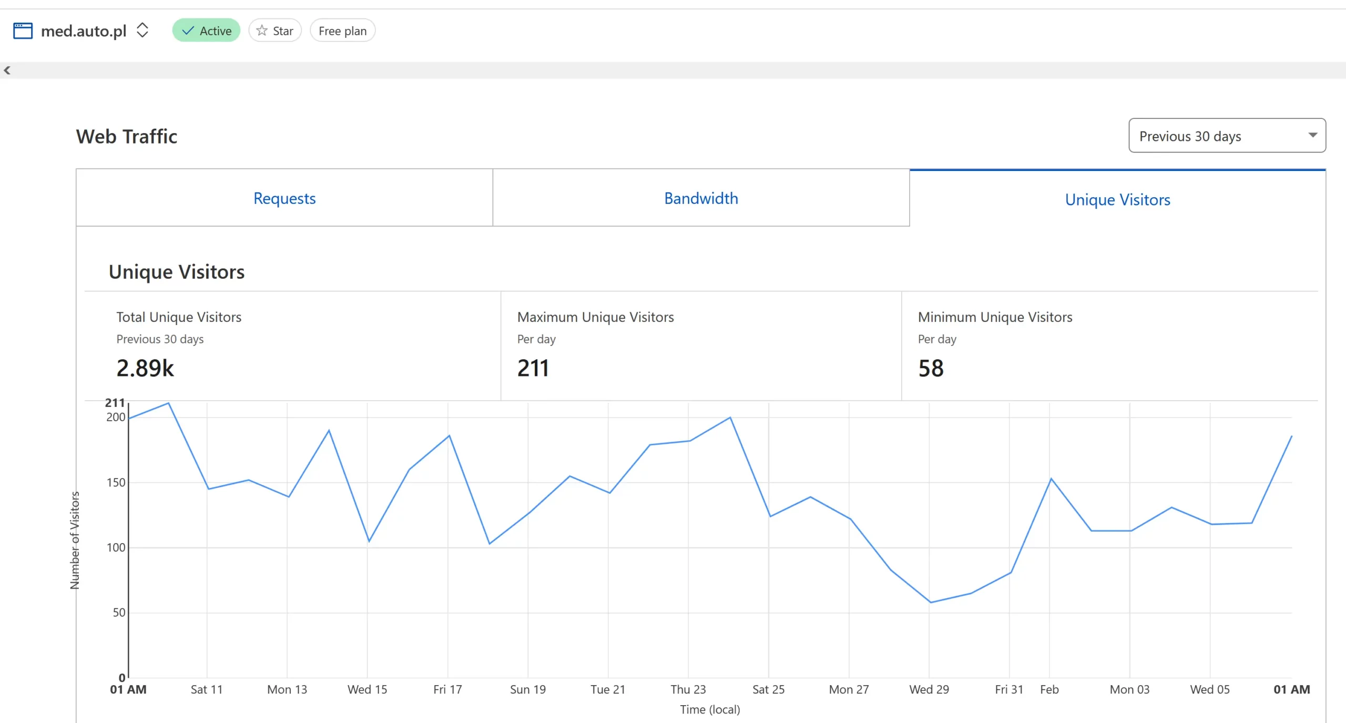Click the Total Unique Visitors 2.89k value
The height and width of the screenshot is (723, 1346).
(x=145, y=368)
